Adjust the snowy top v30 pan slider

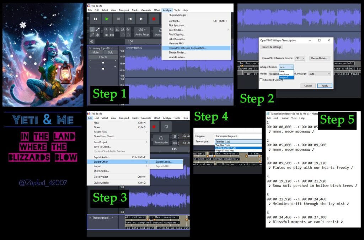(x=103, y=69)
